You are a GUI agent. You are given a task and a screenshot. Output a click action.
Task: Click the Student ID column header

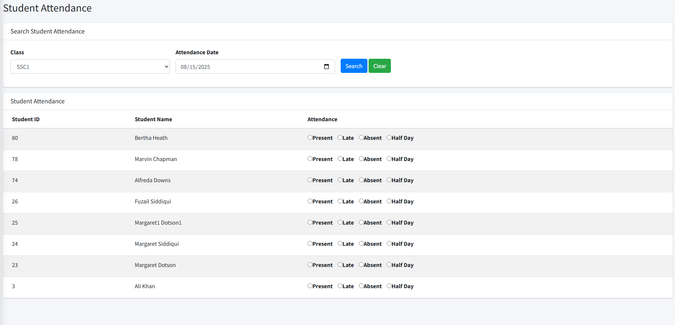point(26,119)
